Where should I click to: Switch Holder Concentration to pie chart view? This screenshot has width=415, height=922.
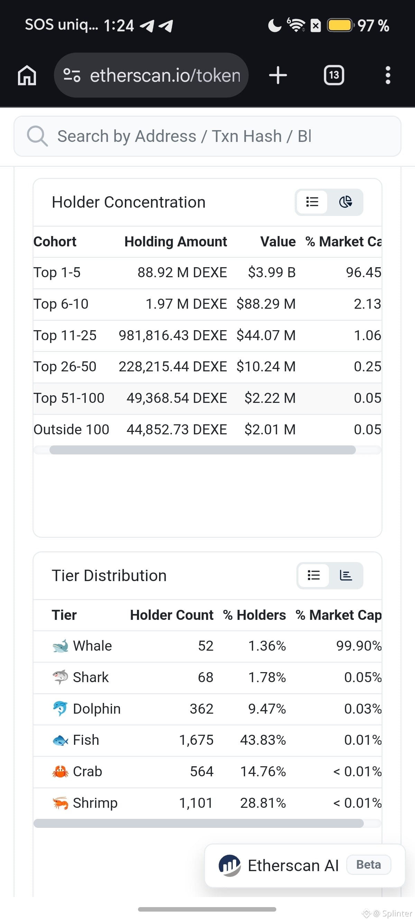coord(345,202)
